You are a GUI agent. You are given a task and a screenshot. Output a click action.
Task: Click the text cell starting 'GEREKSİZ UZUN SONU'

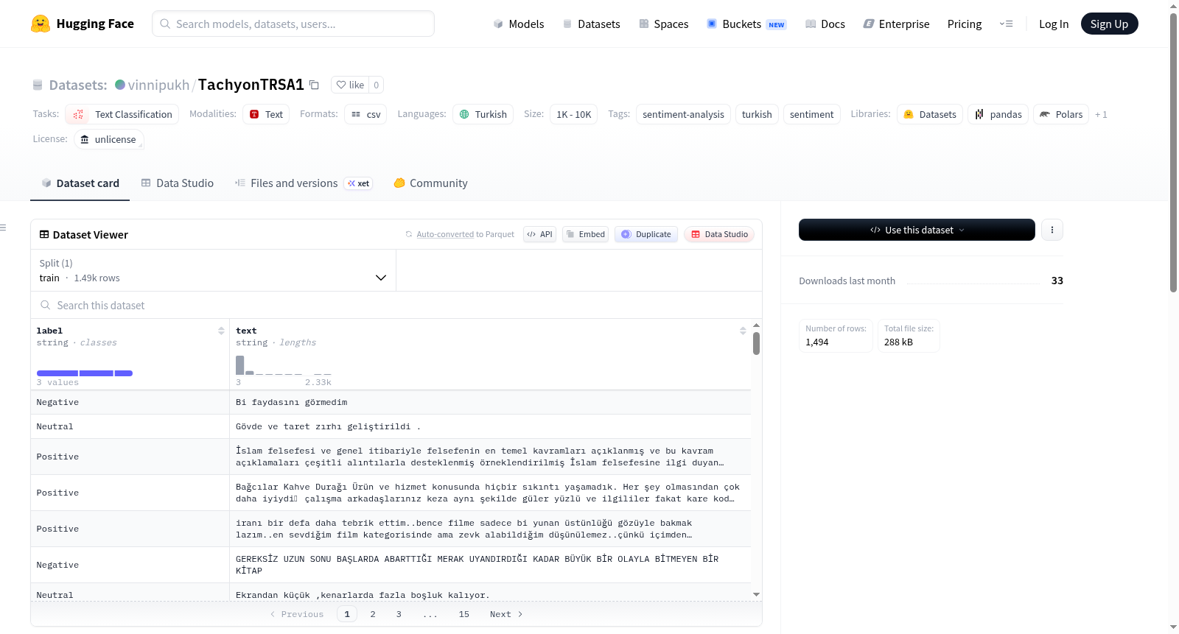(490, 565)
